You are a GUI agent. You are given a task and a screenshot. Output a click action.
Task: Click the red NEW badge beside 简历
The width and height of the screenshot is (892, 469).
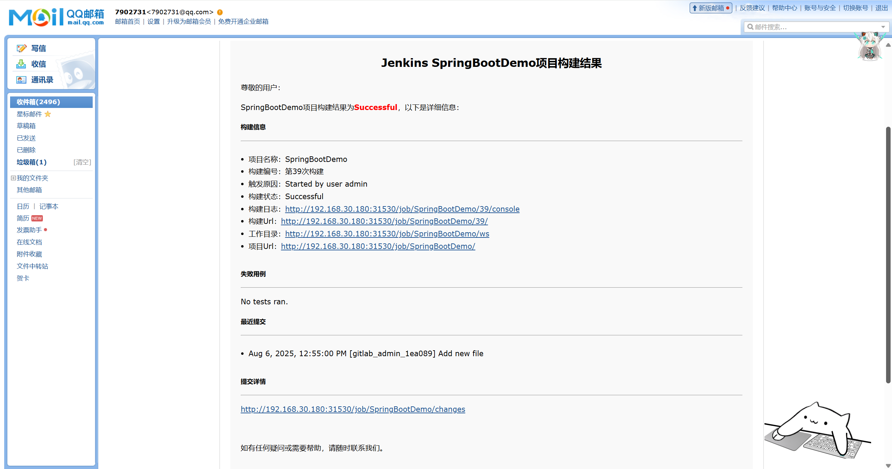coord(37,218)
